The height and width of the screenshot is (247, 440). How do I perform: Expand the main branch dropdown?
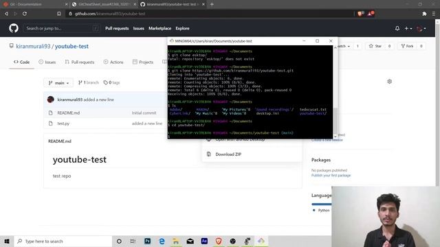58,83
